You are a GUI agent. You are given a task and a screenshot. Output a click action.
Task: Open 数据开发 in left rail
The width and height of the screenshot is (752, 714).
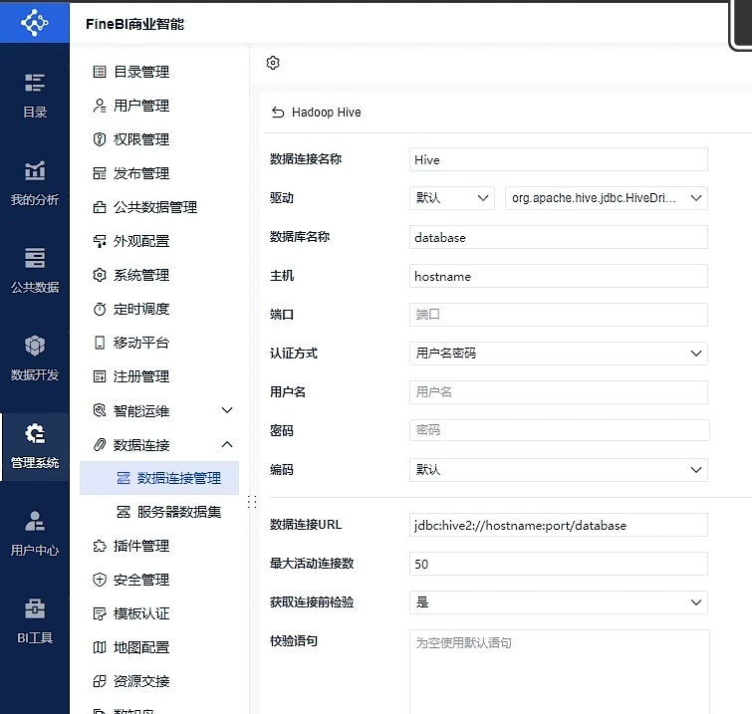tap(35, 358)
